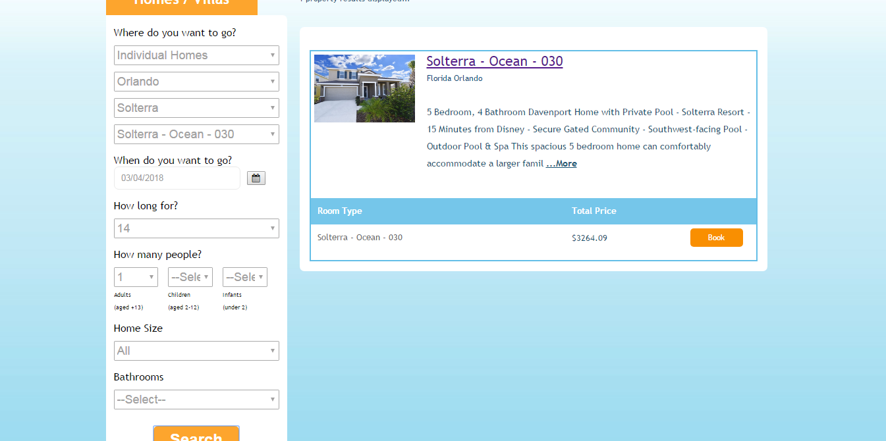
Task: Open the Individual Homes dropdown
Action: [196, 55]
